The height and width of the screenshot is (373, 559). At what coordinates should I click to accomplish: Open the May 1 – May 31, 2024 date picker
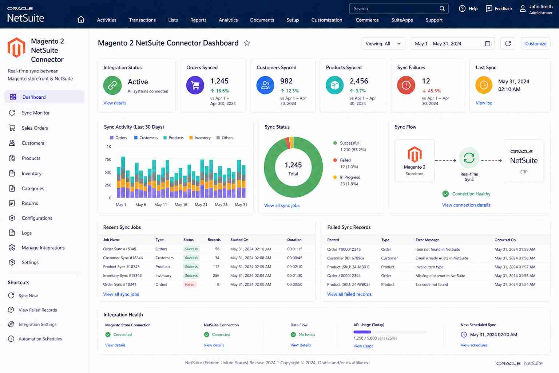click(452, 44)
